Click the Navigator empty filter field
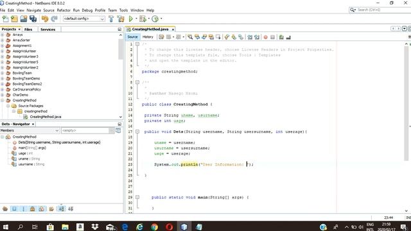 [x=85, y=130]
